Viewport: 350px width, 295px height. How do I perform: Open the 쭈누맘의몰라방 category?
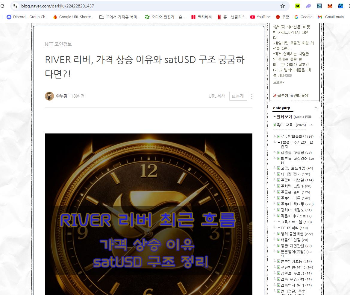(x=293, y=136)
